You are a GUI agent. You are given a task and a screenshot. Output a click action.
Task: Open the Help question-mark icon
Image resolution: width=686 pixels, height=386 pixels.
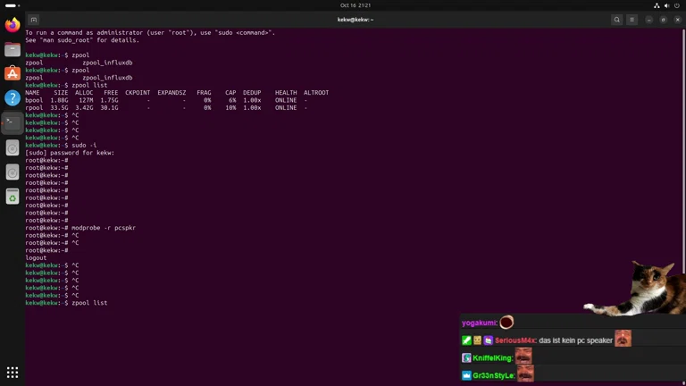tap(13, 97)
